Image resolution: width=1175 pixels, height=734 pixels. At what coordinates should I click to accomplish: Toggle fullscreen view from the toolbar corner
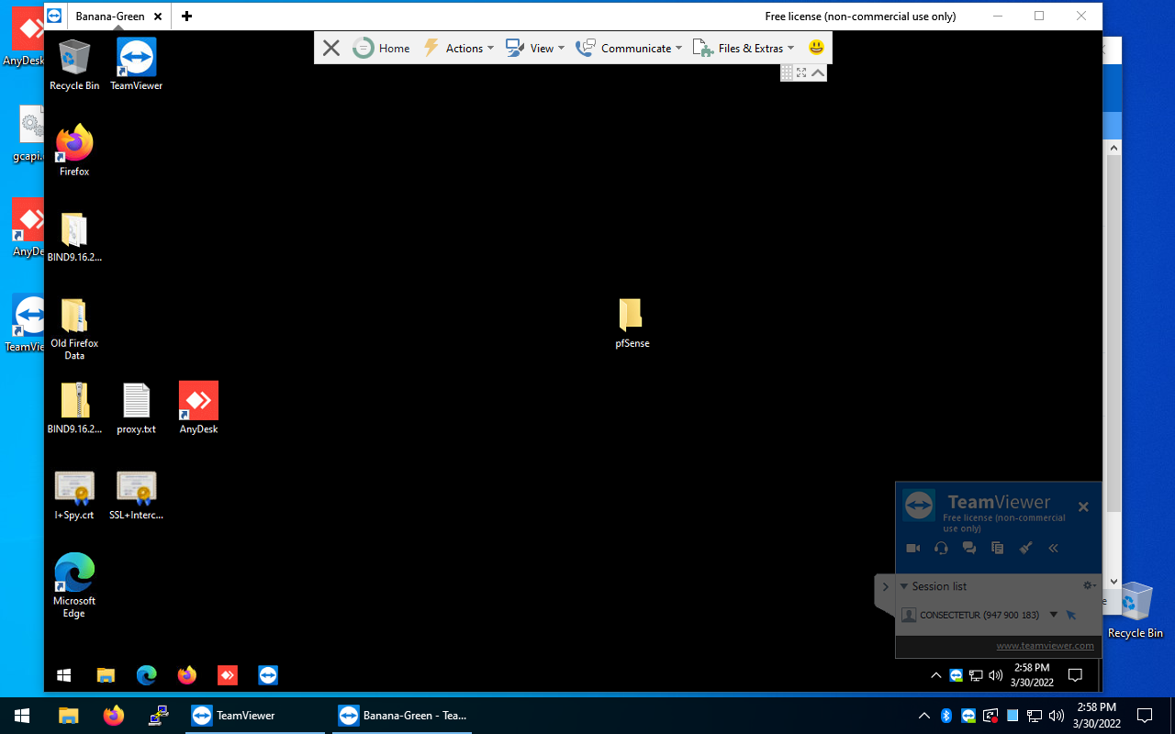(801, 72)
